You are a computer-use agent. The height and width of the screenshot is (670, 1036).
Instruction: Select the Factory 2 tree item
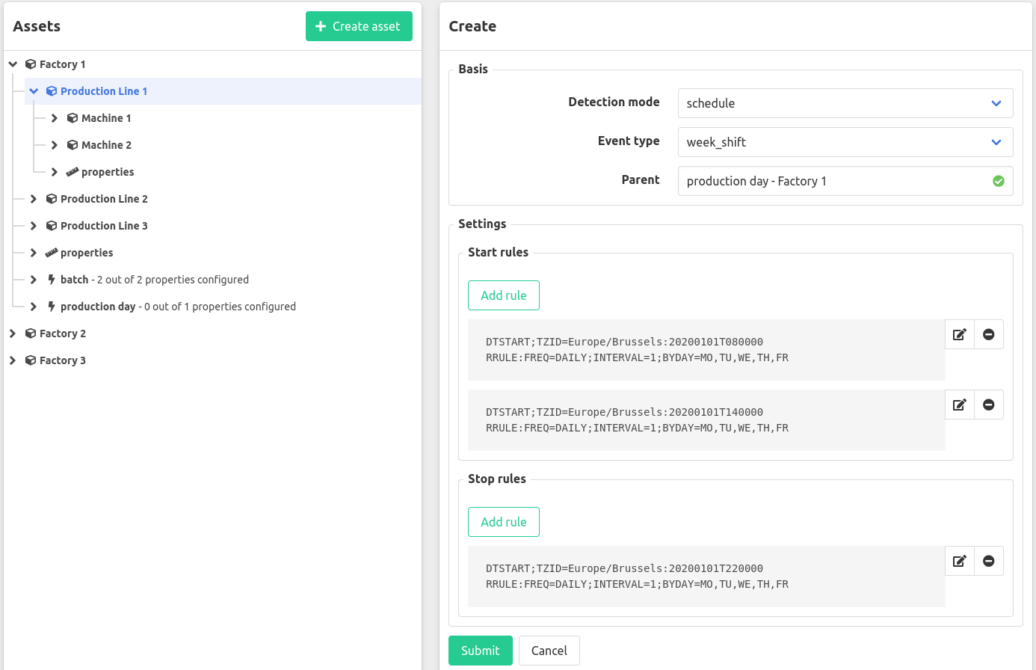click(63, 334)
